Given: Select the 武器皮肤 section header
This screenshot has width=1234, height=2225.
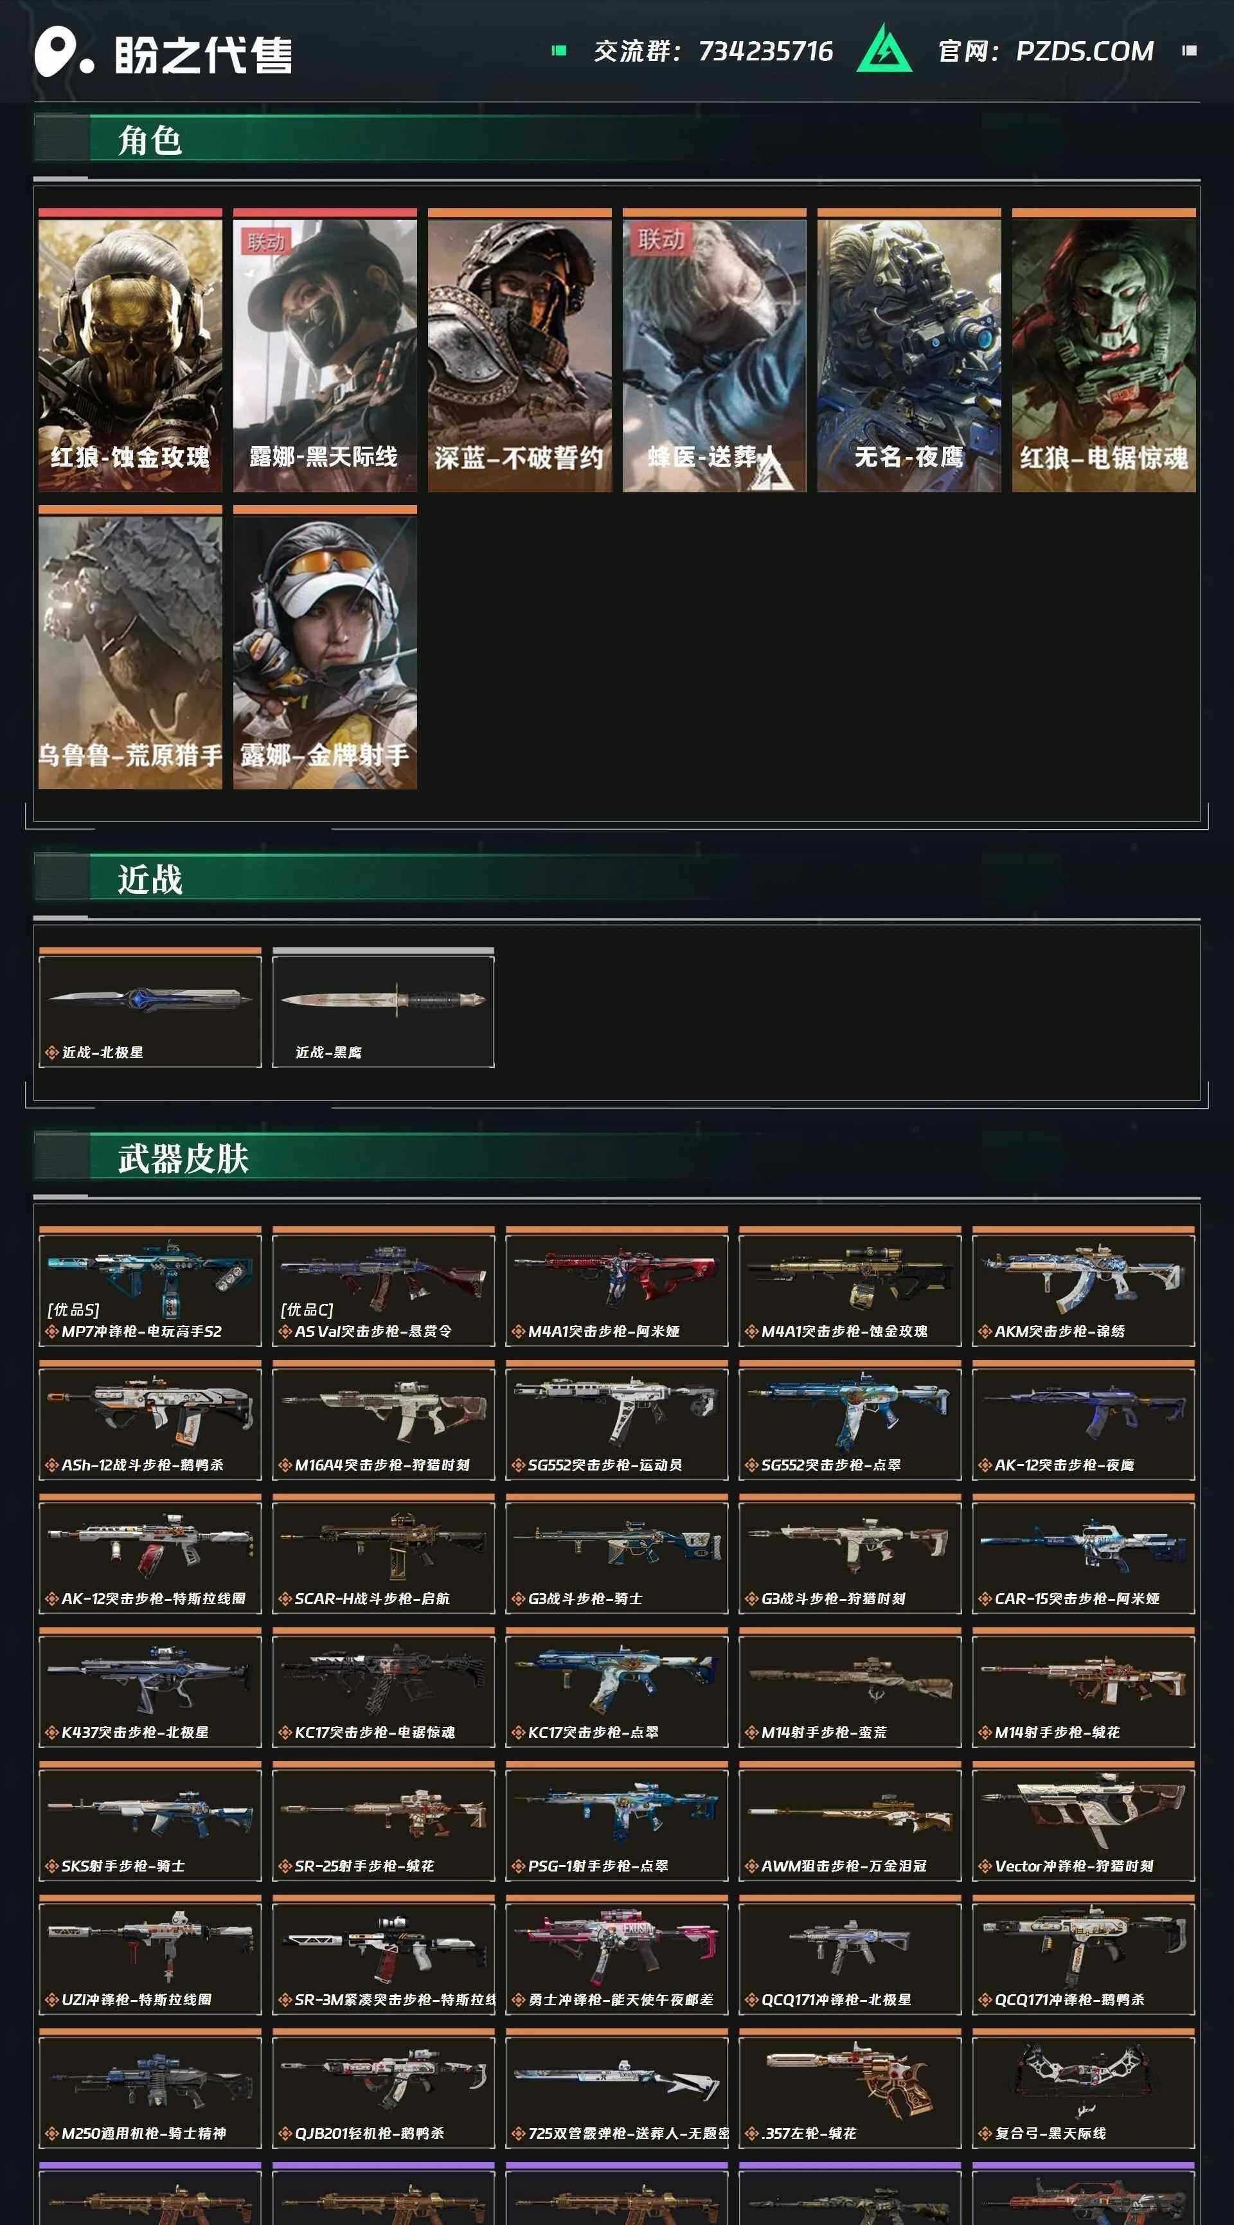Looking at the screenshot, I should (183, 1158).
